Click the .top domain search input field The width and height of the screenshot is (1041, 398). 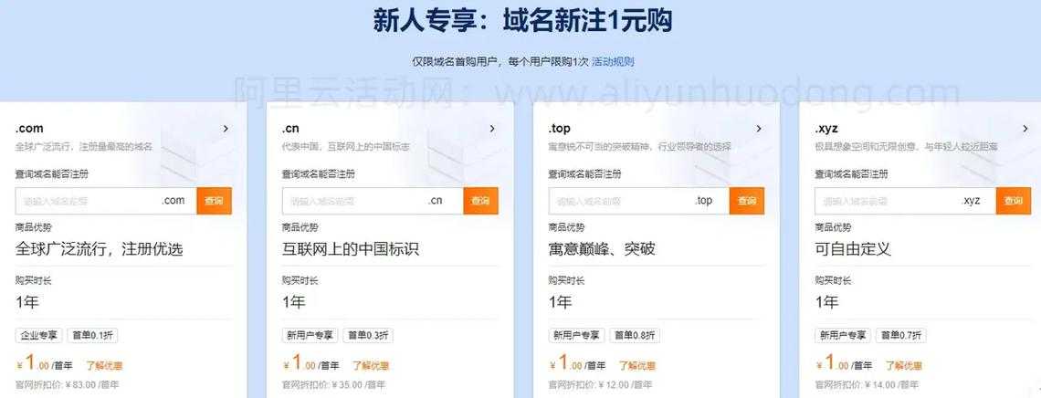point(638,200)
